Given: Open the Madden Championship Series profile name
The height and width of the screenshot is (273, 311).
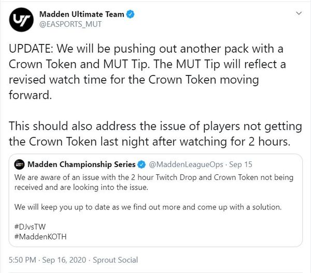Looking at the screenshot, I should (81, 164).
